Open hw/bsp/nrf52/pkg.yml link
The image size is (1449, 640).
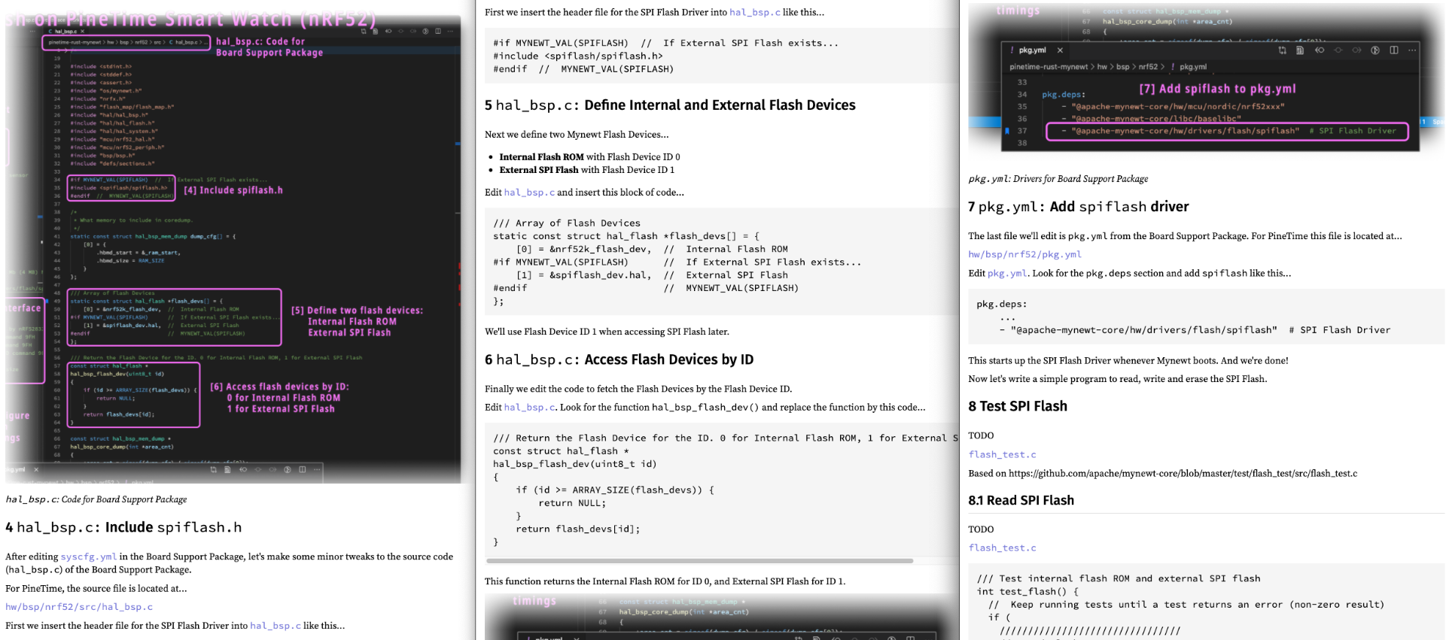1024,254
